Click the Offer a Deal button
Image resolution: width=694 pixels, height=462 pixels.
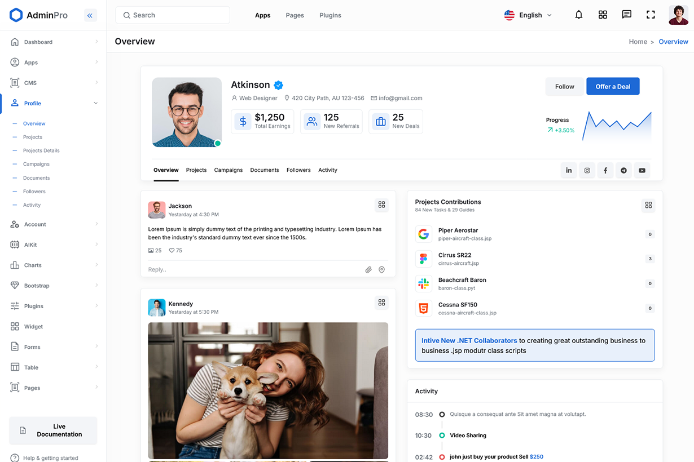click(613, 86)
